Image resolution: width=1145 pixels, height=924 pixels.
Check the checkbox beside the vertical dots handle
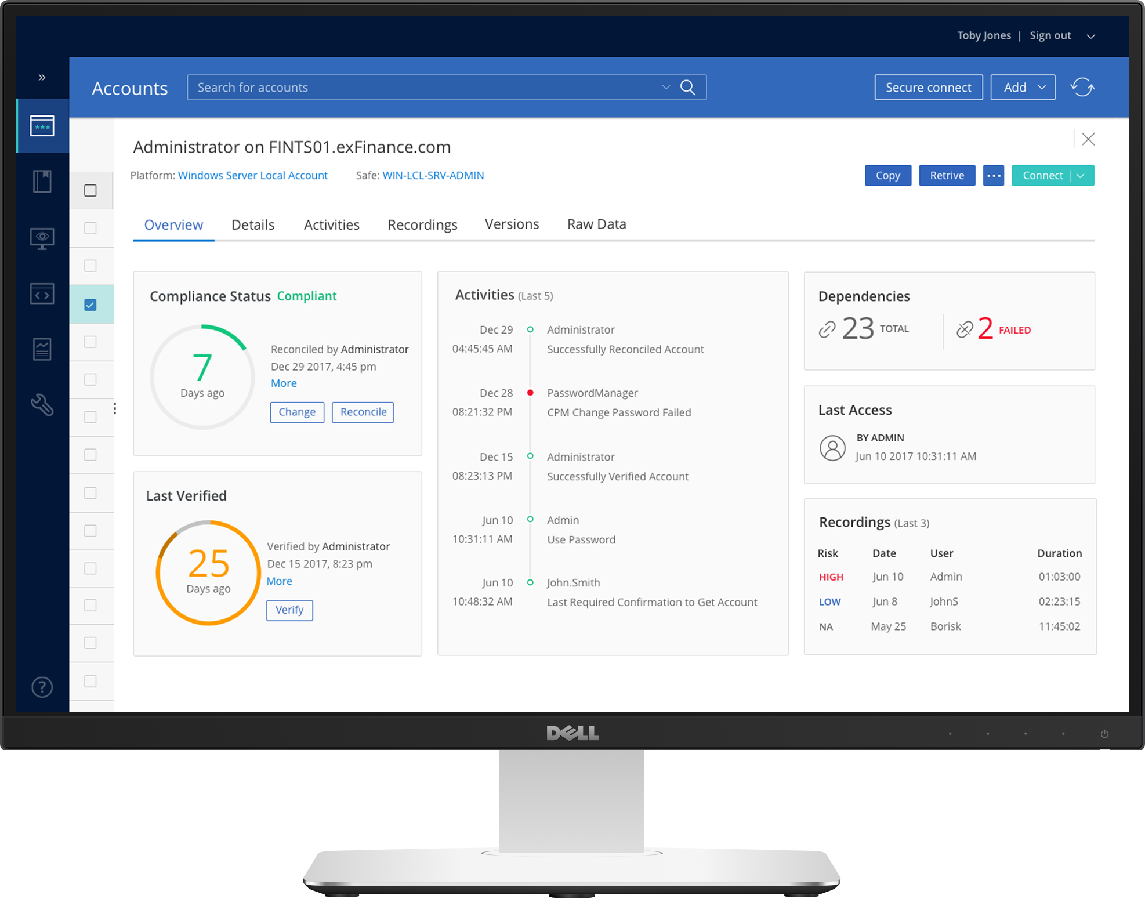(90, 417)
